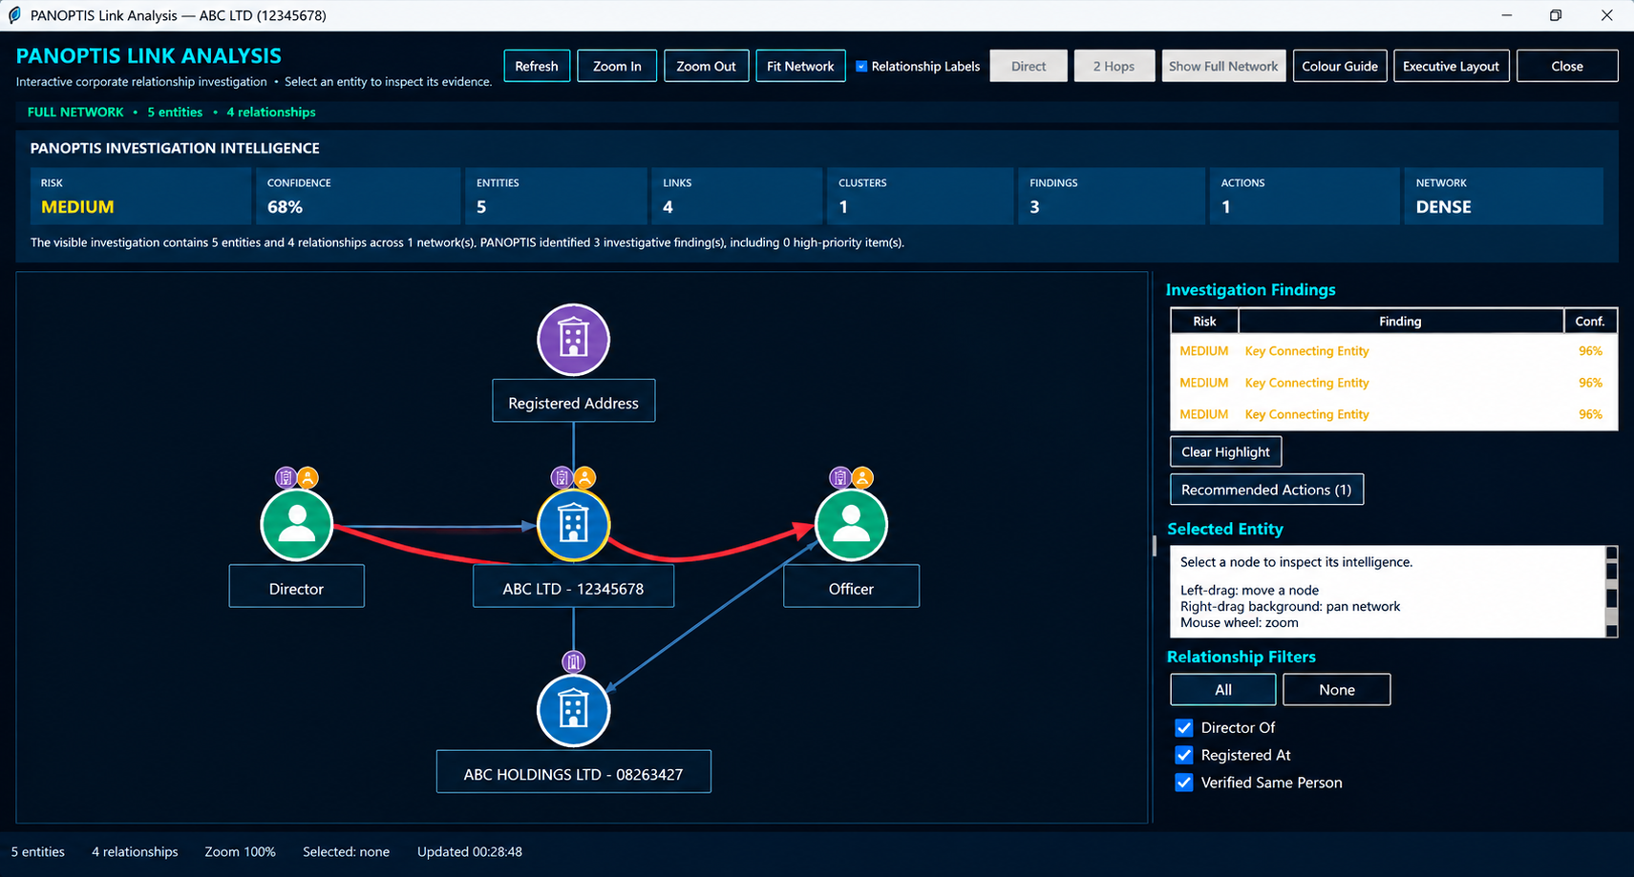The width and height of the screenshot is (1634, 877).
Task: Click Selected: none in status bar
Action: (x=346, y=851)
